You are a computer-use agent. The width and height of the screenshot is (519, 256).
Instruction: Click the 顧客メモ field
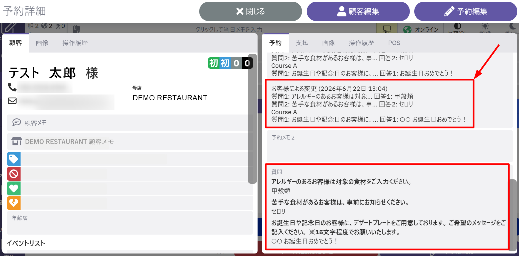point(130,123)
